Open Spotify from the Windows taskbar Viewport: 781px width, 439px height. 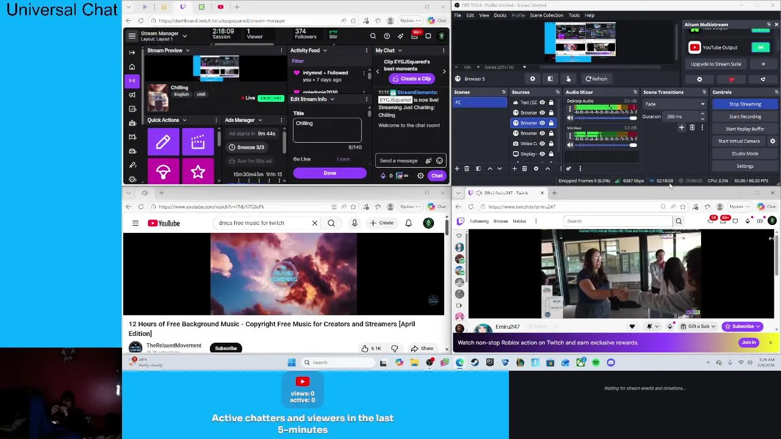pos(596,363)
